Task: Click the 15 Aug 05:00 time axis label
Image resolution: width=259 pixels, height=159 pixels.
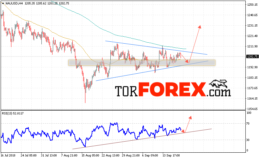Action: point(90,156)
